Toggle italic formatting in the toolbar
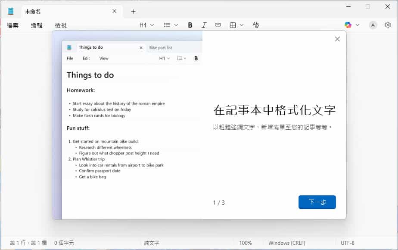The image size is (398, 250). pyautogui.click(x=204, y=25)
